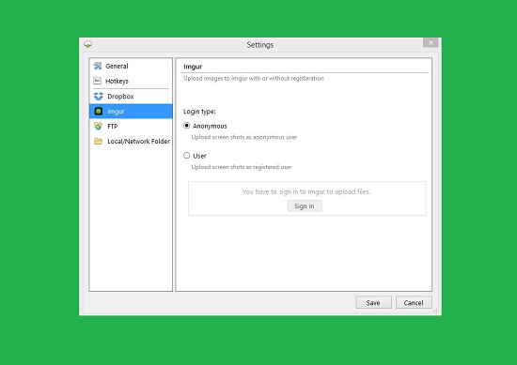Screen dimensions: 517x365
Task: Click the resize grip at dialog corner
Action: click(x=435, y=310)
